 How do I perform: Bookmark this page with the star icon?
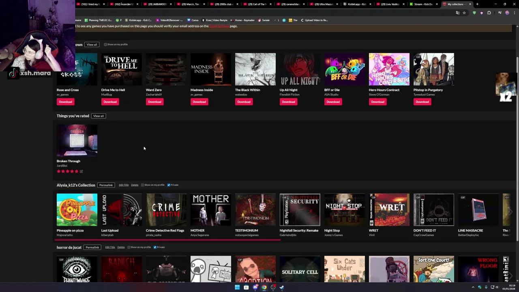click(x=464, y=13)
